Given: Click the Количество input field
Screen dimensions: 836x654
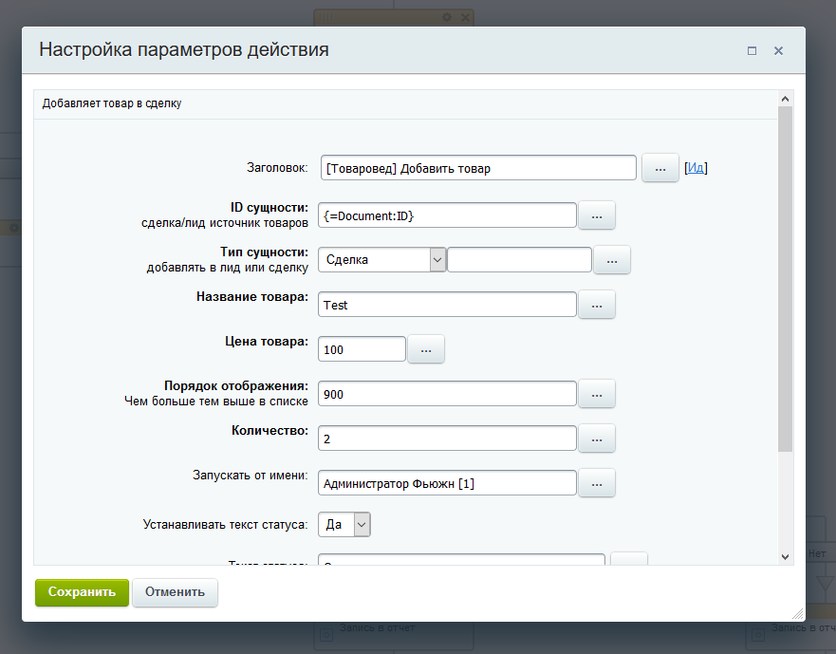Looking at the screenshot, I should click(x=447, y=439).
